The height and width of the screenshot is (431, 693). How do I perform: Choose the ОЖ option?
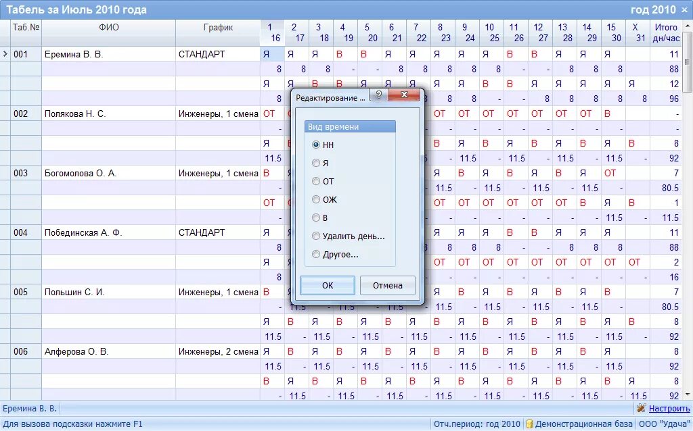click(315, 199)
